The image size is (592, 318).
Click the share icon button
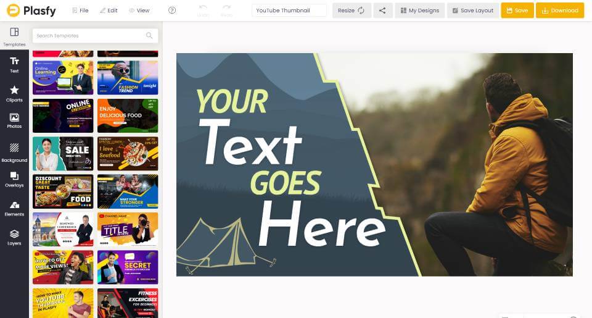click(x=382, y=10)
